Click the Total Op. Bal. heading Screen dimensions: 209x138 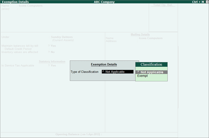tap(163, 5)
